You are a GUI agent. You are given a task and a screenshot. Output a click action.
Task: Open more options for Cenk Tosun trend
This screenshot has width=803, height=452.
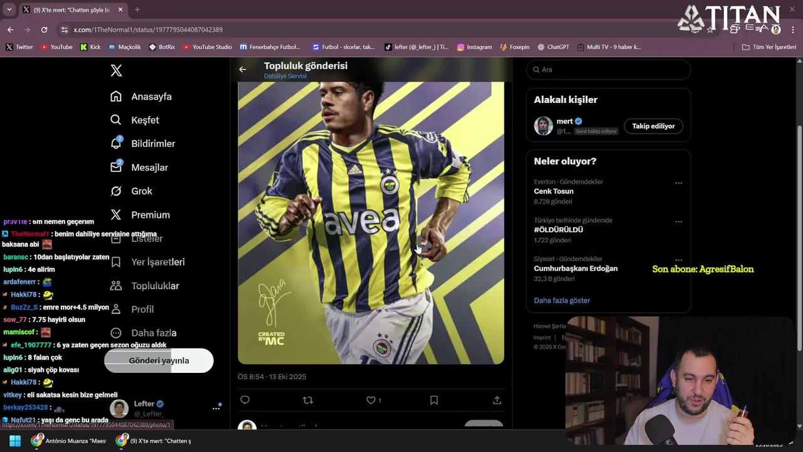678,183
